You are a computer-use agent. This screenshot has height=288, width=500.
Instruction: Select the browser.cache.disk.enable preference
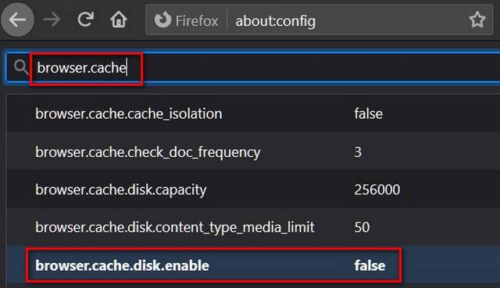122,265
